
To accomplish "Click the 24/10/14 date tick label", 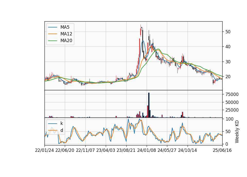I will pyautogui.click(x=188, y=150).
